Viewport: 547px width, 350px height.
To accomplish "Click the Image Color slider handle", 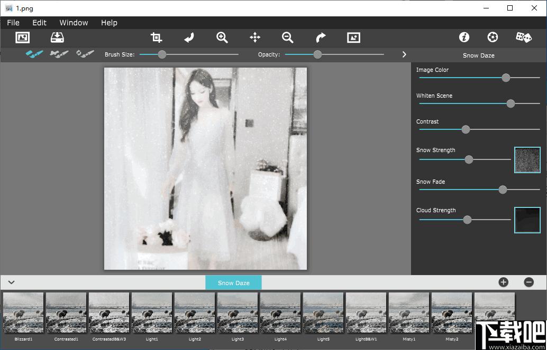I will click(x=506, y=78).
